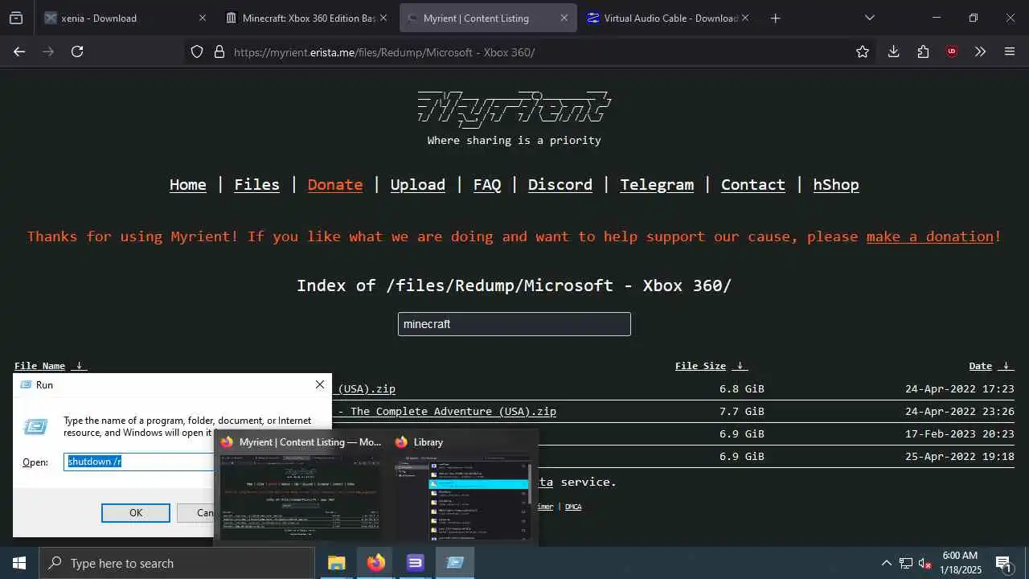Screen dimensions: 1029x579
Task: Click the Firefox taskbar icon
Action: pyautogui.click(x=375, y=563)
